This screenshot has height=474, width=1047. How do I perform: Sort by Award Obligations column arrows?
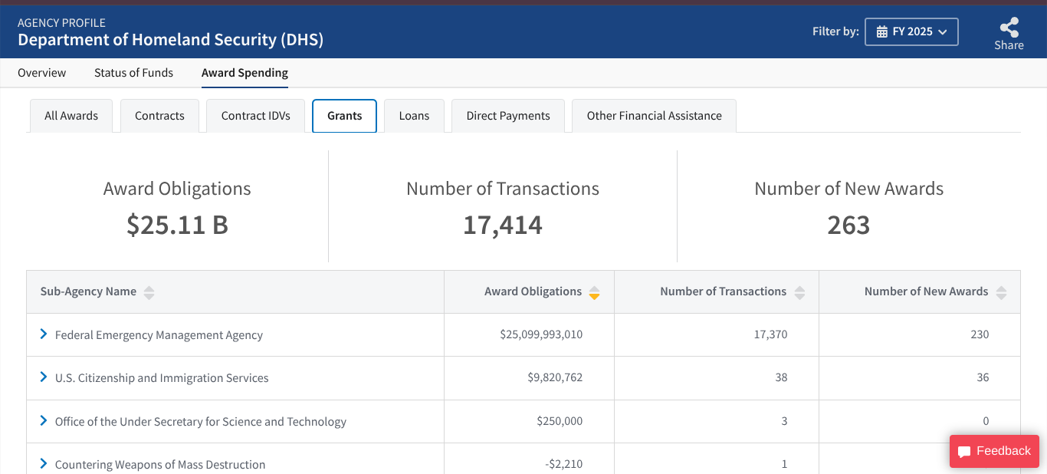594,292
